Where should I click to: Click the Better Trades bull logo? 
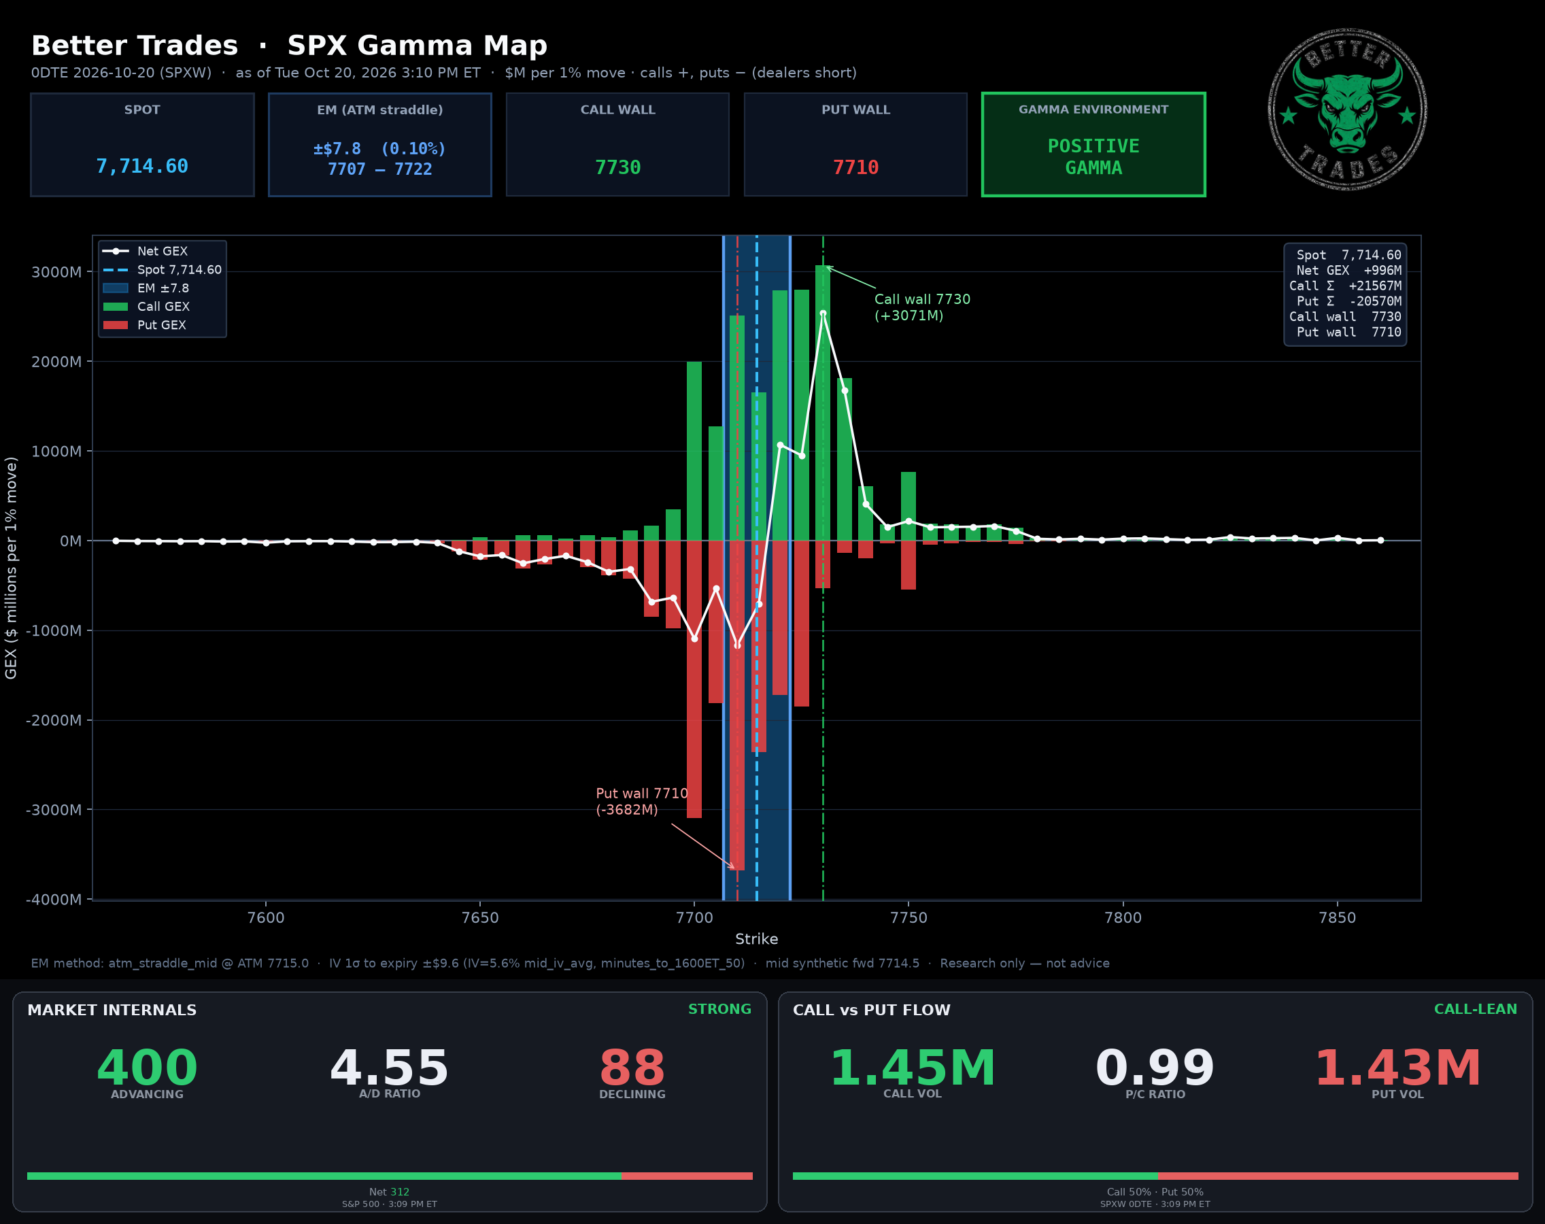1347,109
